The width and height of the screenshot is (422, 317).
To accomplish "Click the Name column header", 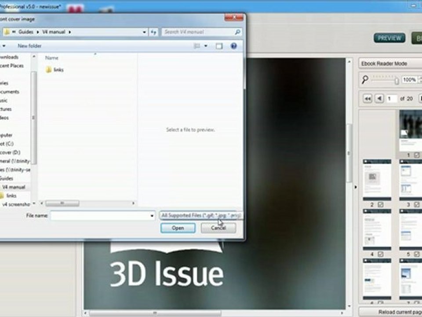I will point(52,58).
